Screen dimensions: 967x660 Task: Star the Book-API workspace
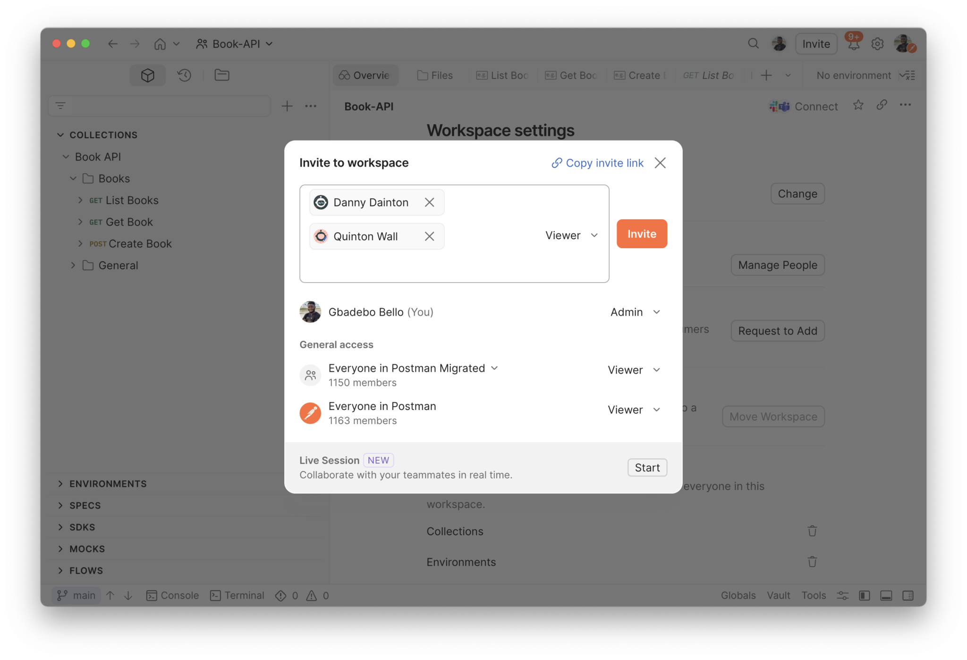[858, 105]
